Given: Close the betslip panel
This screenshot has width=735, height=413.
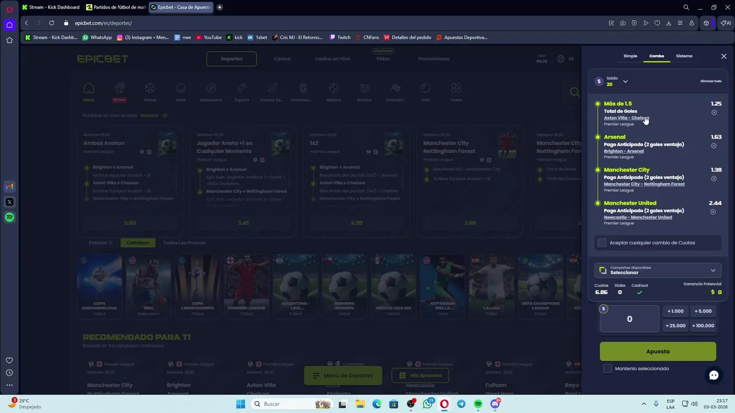Looking at the screenshot, I should coord(724,56).
